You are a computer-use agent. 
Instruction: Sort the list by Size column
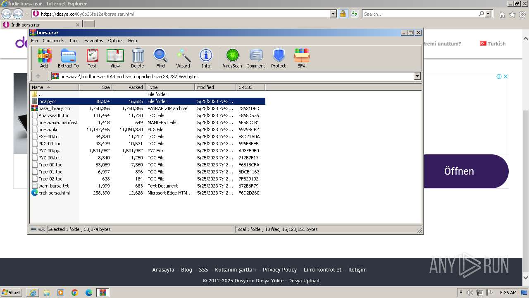95,87
